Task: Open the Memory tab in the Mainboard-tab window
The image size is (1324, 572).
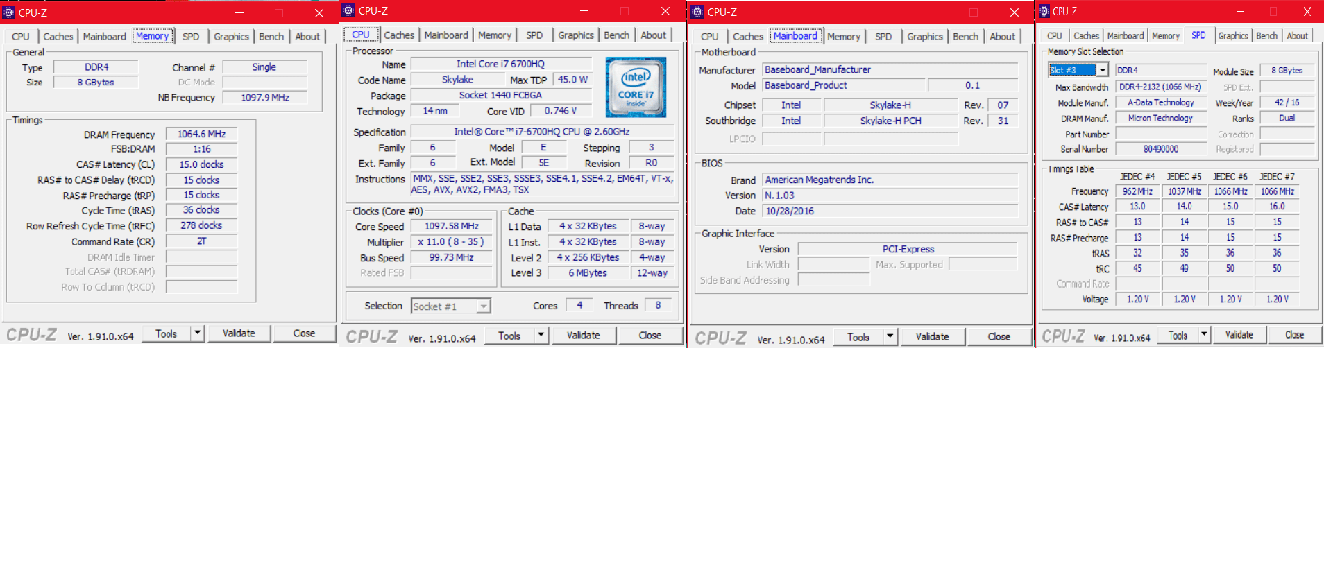Action: tap(844, 37)
